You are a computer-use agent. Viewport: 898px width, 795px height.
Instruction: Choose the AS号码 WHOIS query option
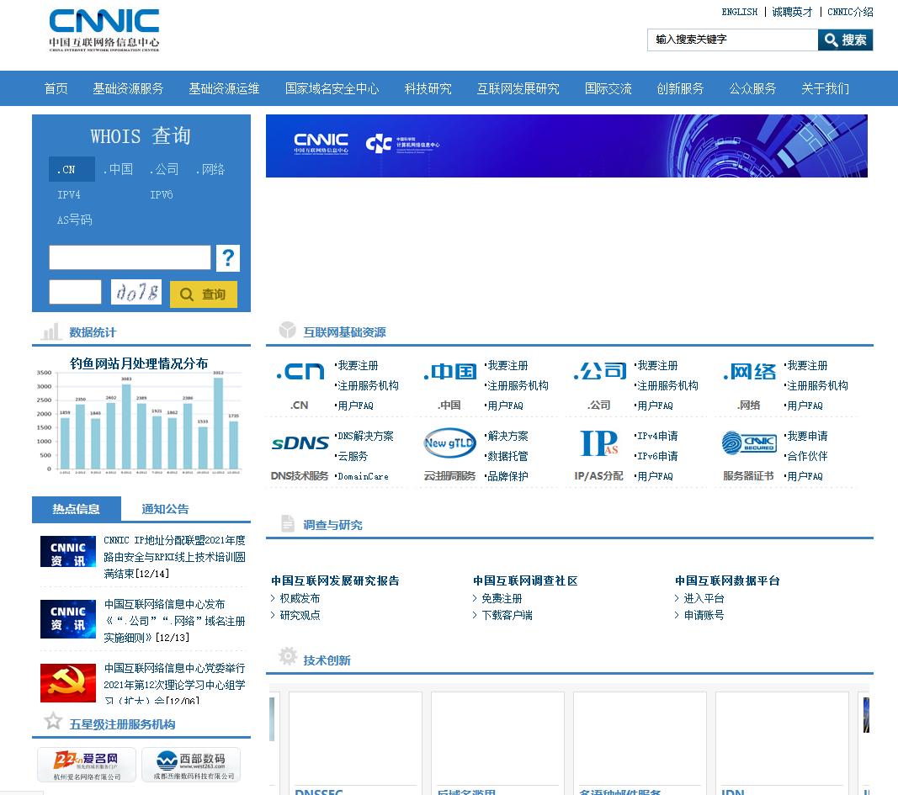click(74, 220)
